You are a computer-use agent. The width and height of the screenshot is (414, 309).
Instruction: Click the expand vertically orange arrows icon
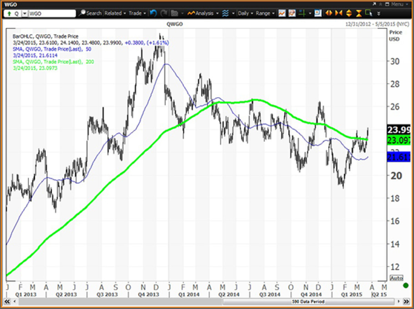[349, 13]
